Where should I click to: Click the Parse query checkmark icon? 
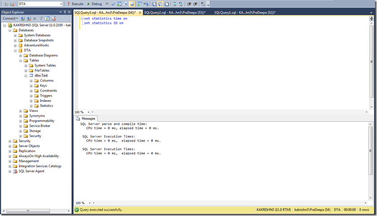click(113, 4)
